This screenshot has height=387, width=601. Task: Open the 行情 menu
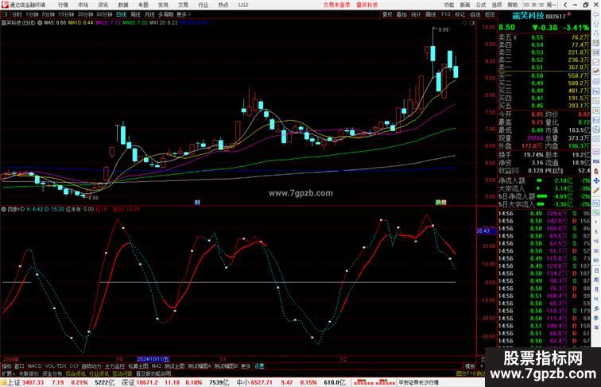click(63, 5)
